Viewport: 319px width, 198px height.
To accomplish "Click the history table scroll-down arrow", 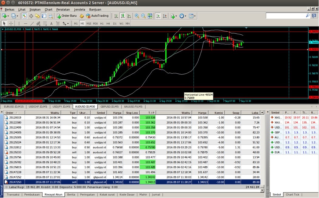I will [x=262, y=190].
